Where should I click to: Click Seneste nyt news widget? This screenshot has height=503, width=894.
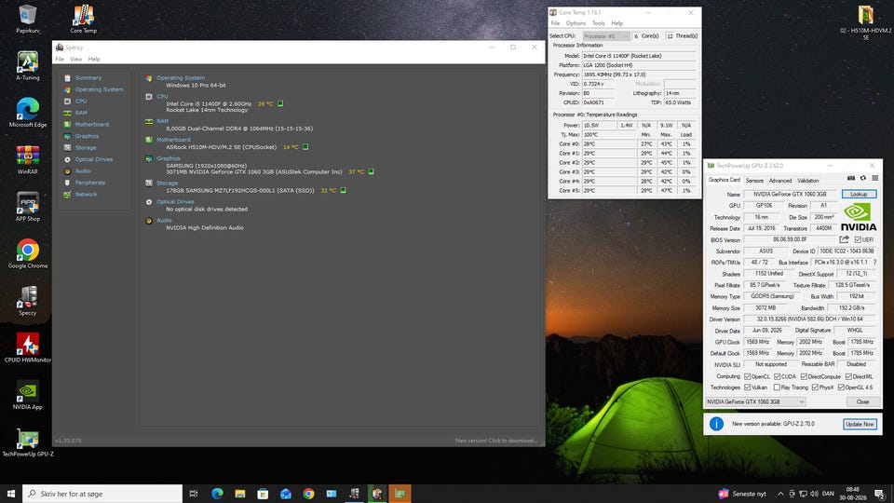click(x=742, y=494)
